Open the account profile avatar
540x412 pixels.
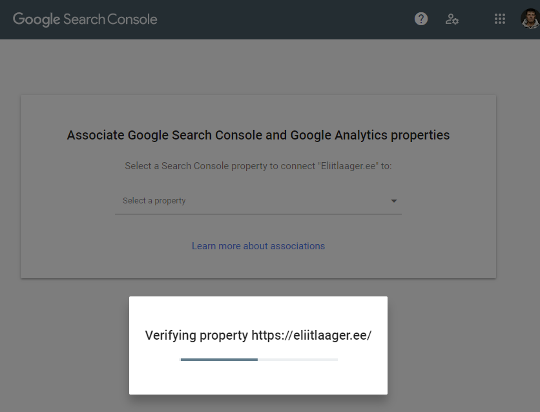click(x=530, y=19)
